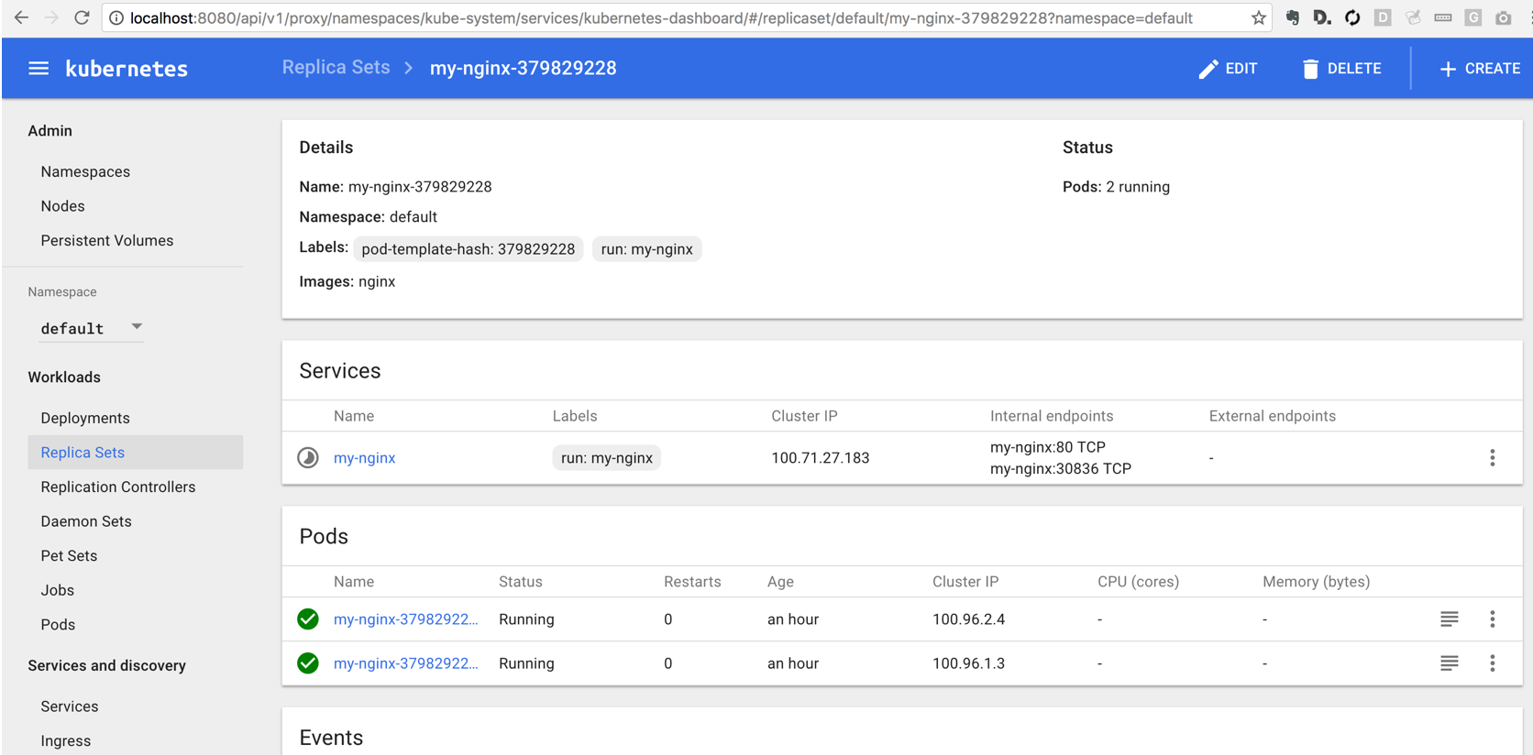Click run: my-nginx label in Details
This screenshot has width=1533, height=755.
646,249
